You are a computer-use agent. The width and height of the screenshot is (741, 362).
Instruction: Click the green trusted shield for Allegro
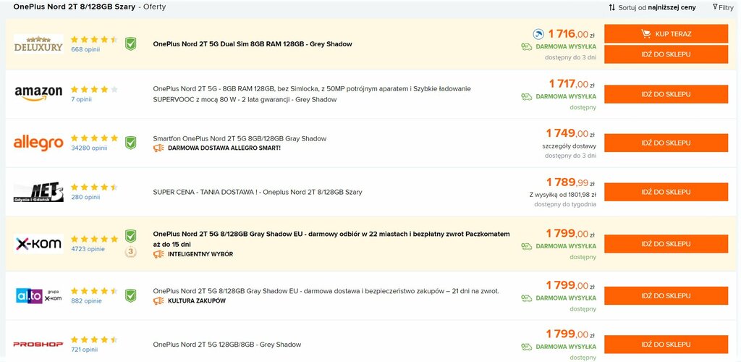pyautogui.click(x=130, y=143)
